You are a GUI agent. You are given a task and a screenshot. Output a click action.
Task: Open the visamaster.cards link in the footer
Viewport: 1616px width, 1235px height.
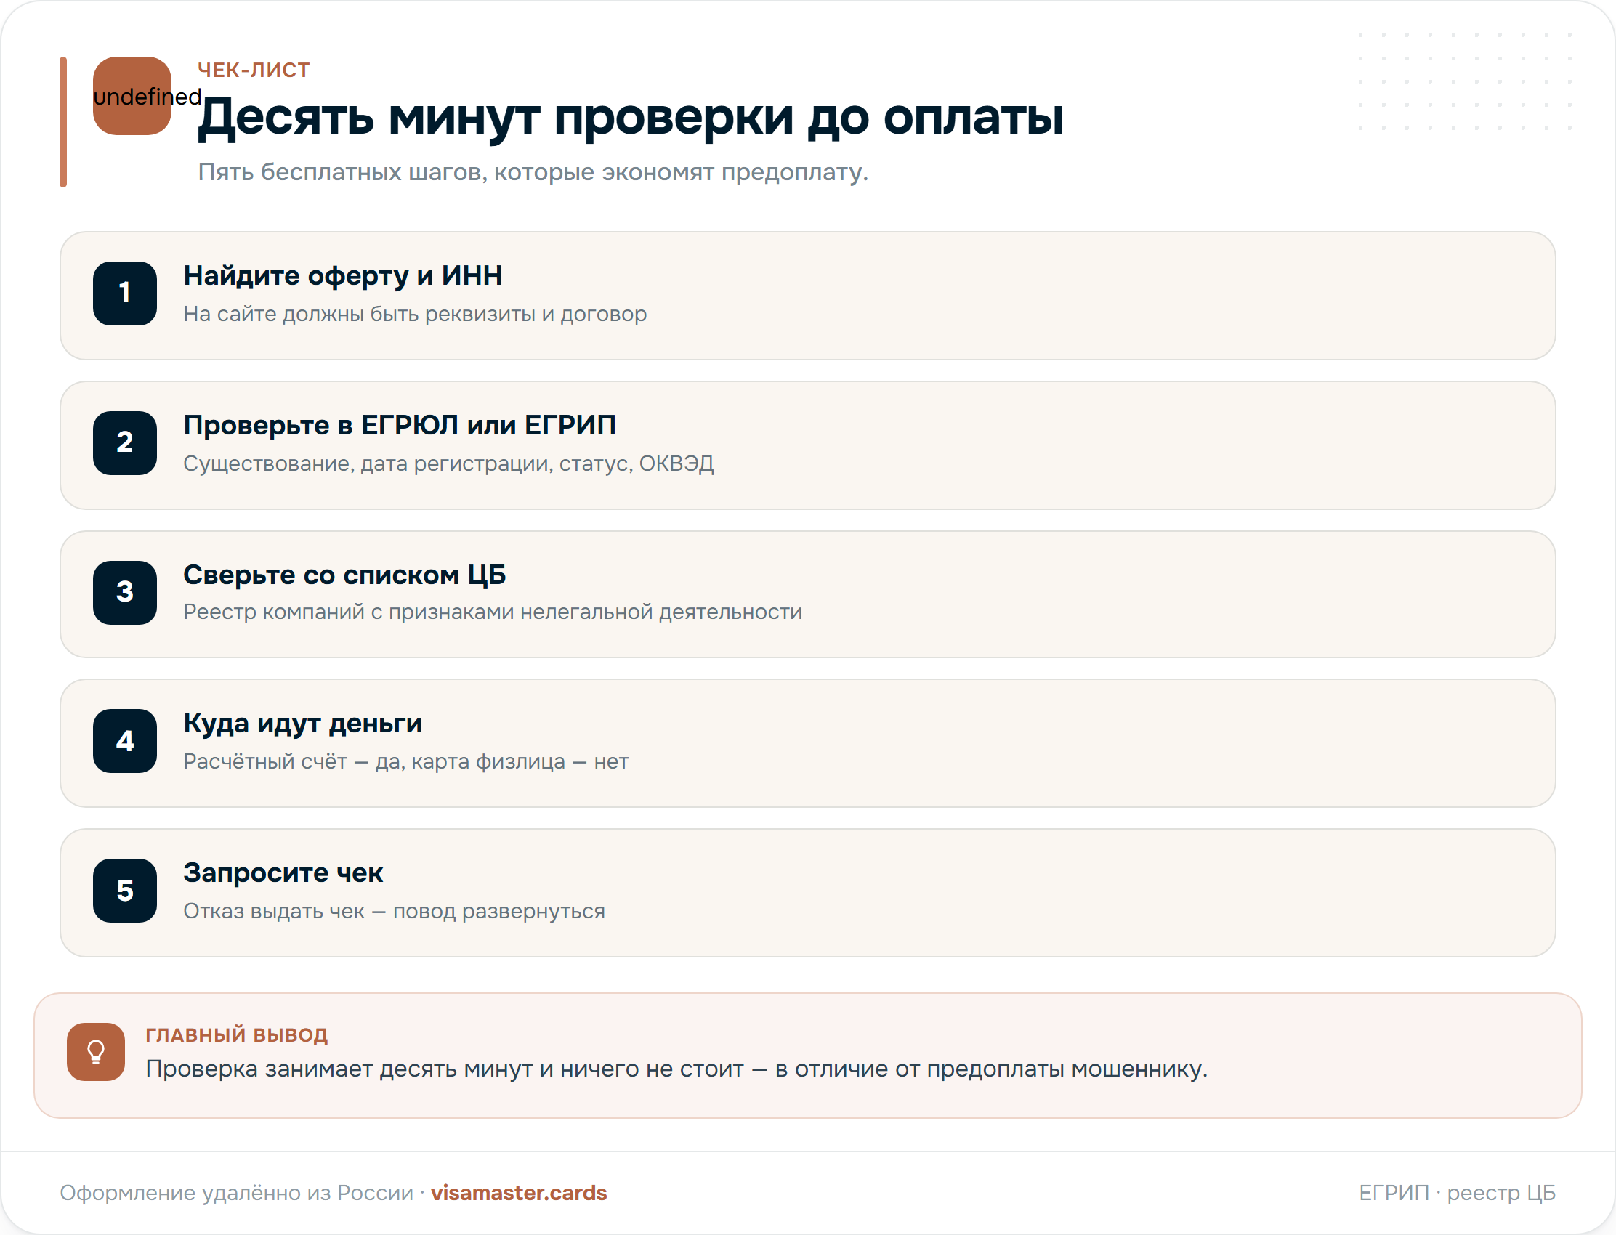point(519,1192)
